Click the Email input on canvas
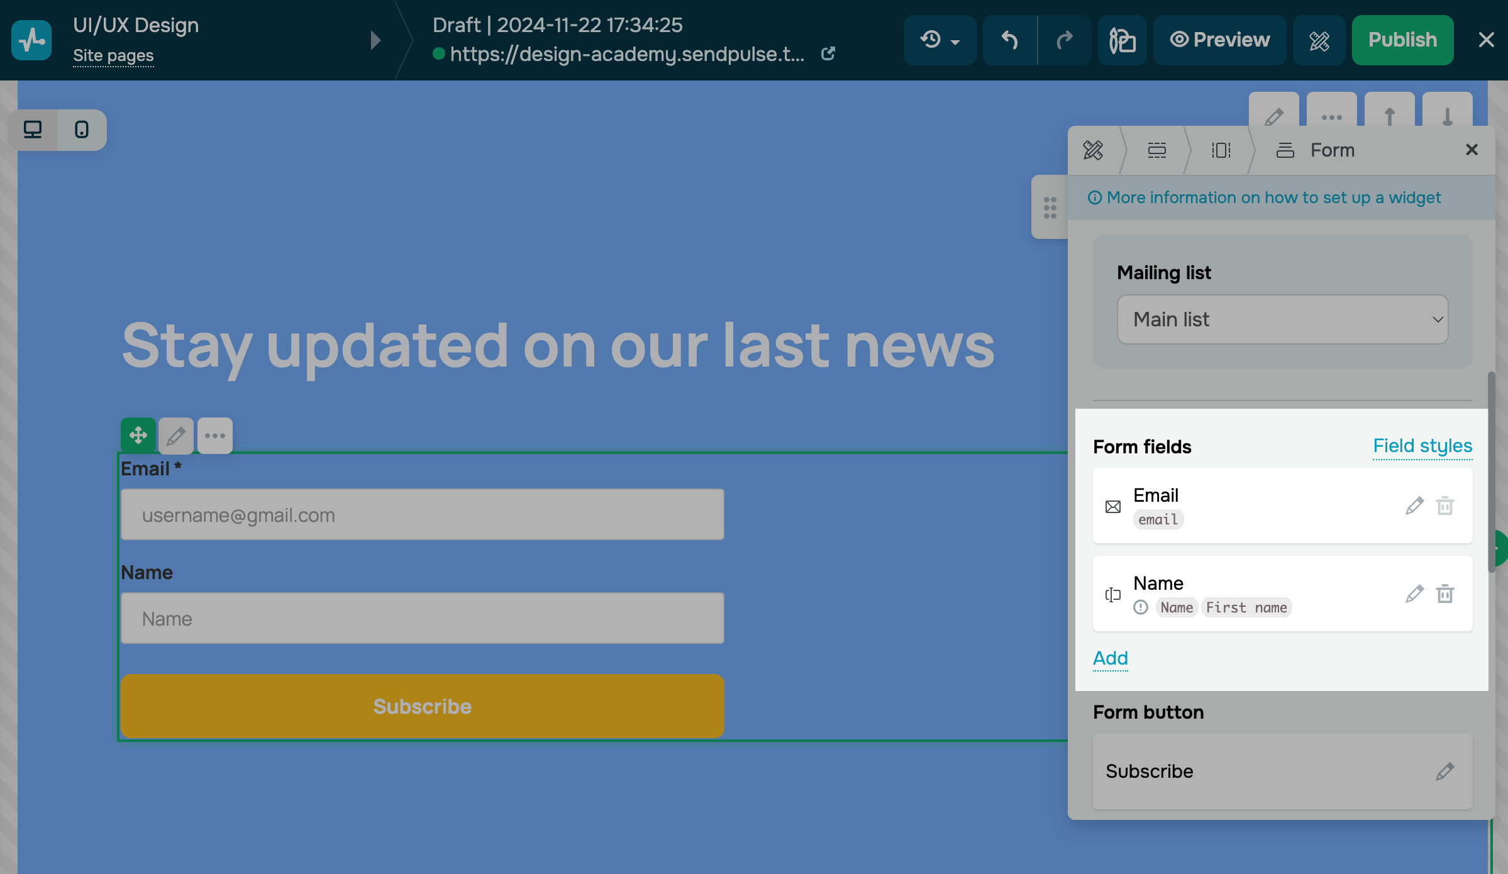Image resolution: width=1508 pixels, height=874 pixels. pos(422,514)
